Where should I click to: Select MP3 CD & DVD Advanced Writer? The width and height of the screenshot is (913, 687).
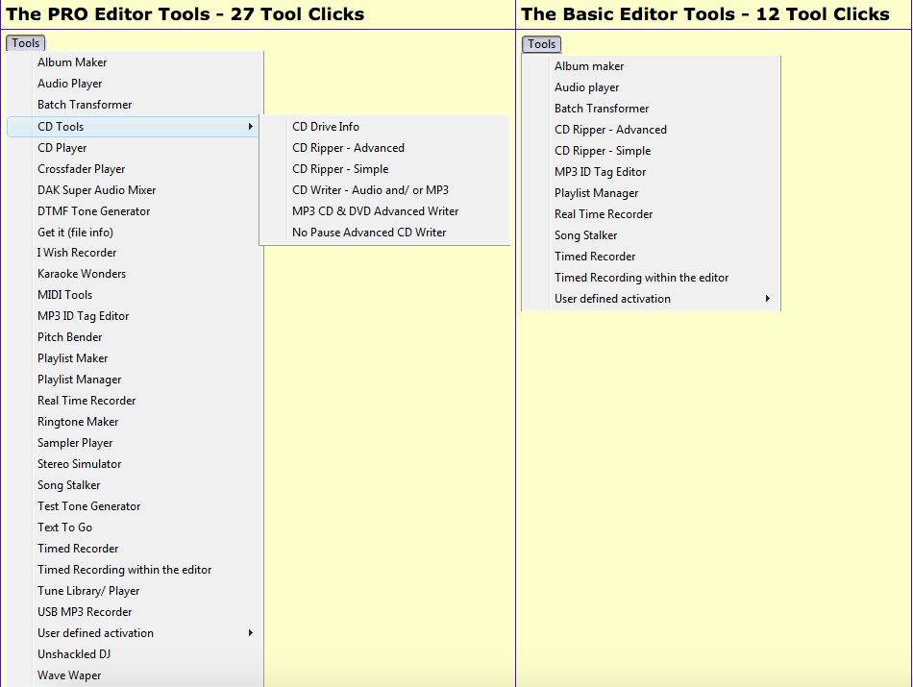(375, 211)
